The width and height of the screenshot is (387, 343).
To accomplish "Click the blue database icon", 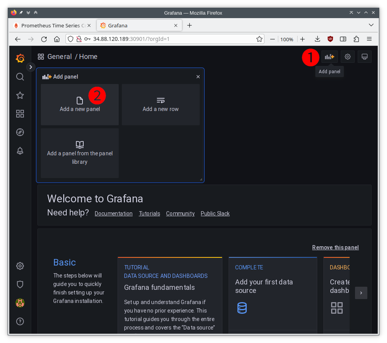I will pyautogui.click(x=242, y=308).
